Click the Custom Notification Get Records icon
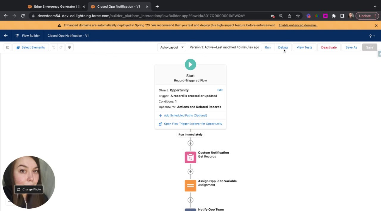 [190, 157]
